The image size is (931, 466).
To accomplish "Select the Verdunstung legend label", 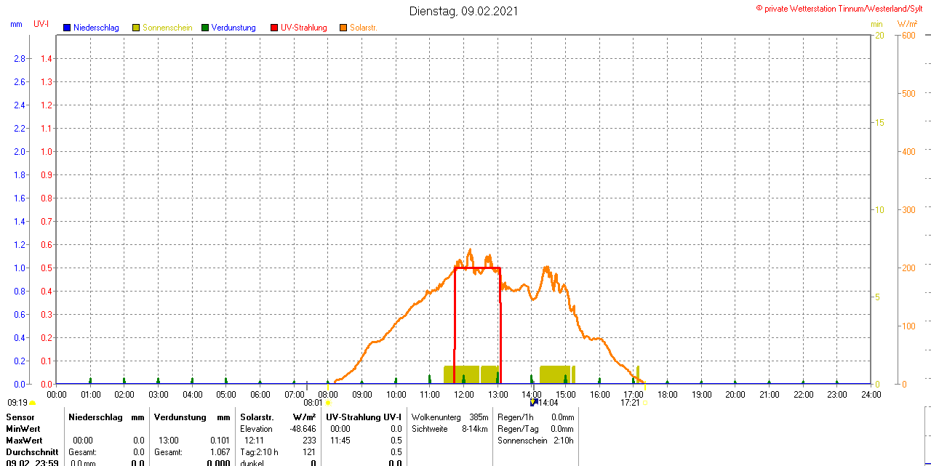I will coord(233,28).
